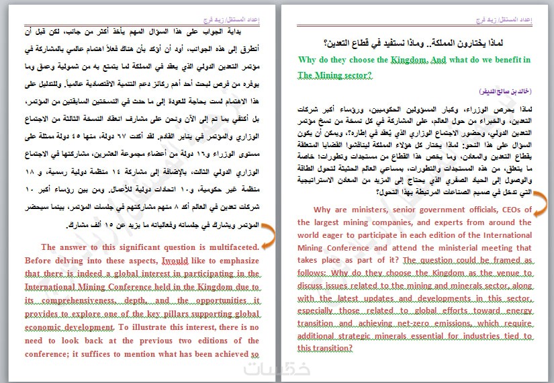Screen dimensions: 554x383
Task: Click the line "transition and achieving net-zero emissions"
Action: [x=414, y=324]
